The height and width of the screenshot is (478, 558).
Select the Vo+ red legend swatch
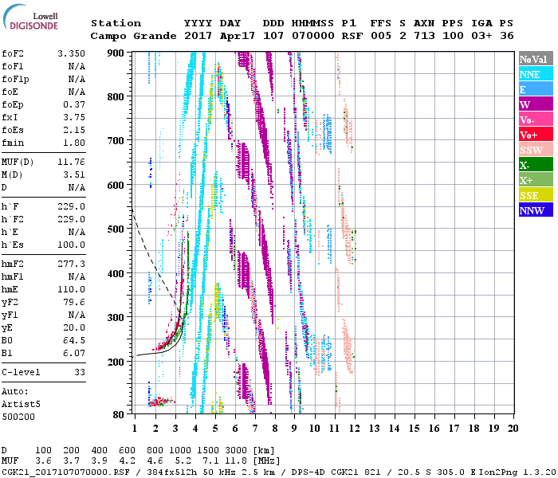click(x=536, y=135)
